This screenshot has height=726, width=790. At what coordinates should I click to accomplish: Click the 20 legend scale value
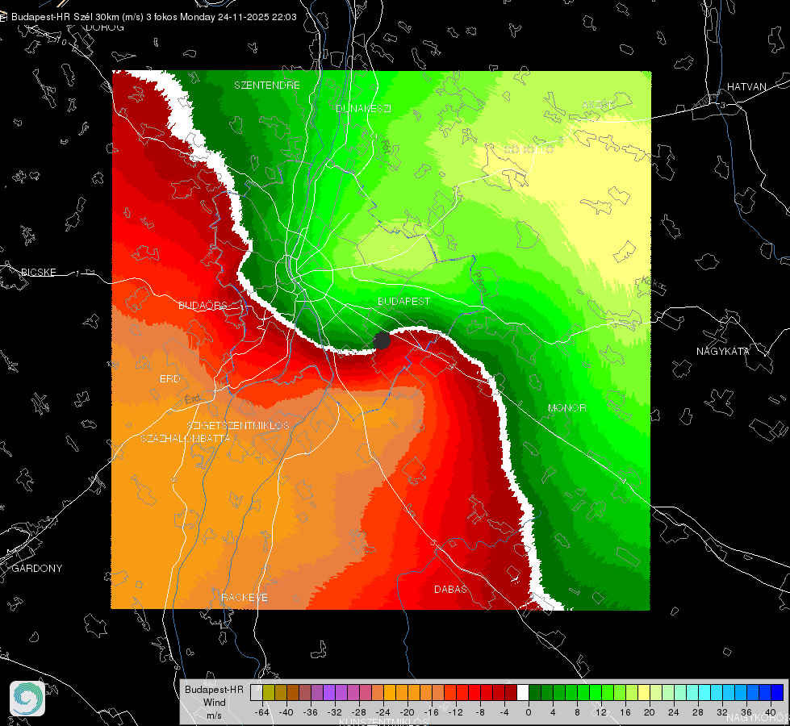point(649,712)
